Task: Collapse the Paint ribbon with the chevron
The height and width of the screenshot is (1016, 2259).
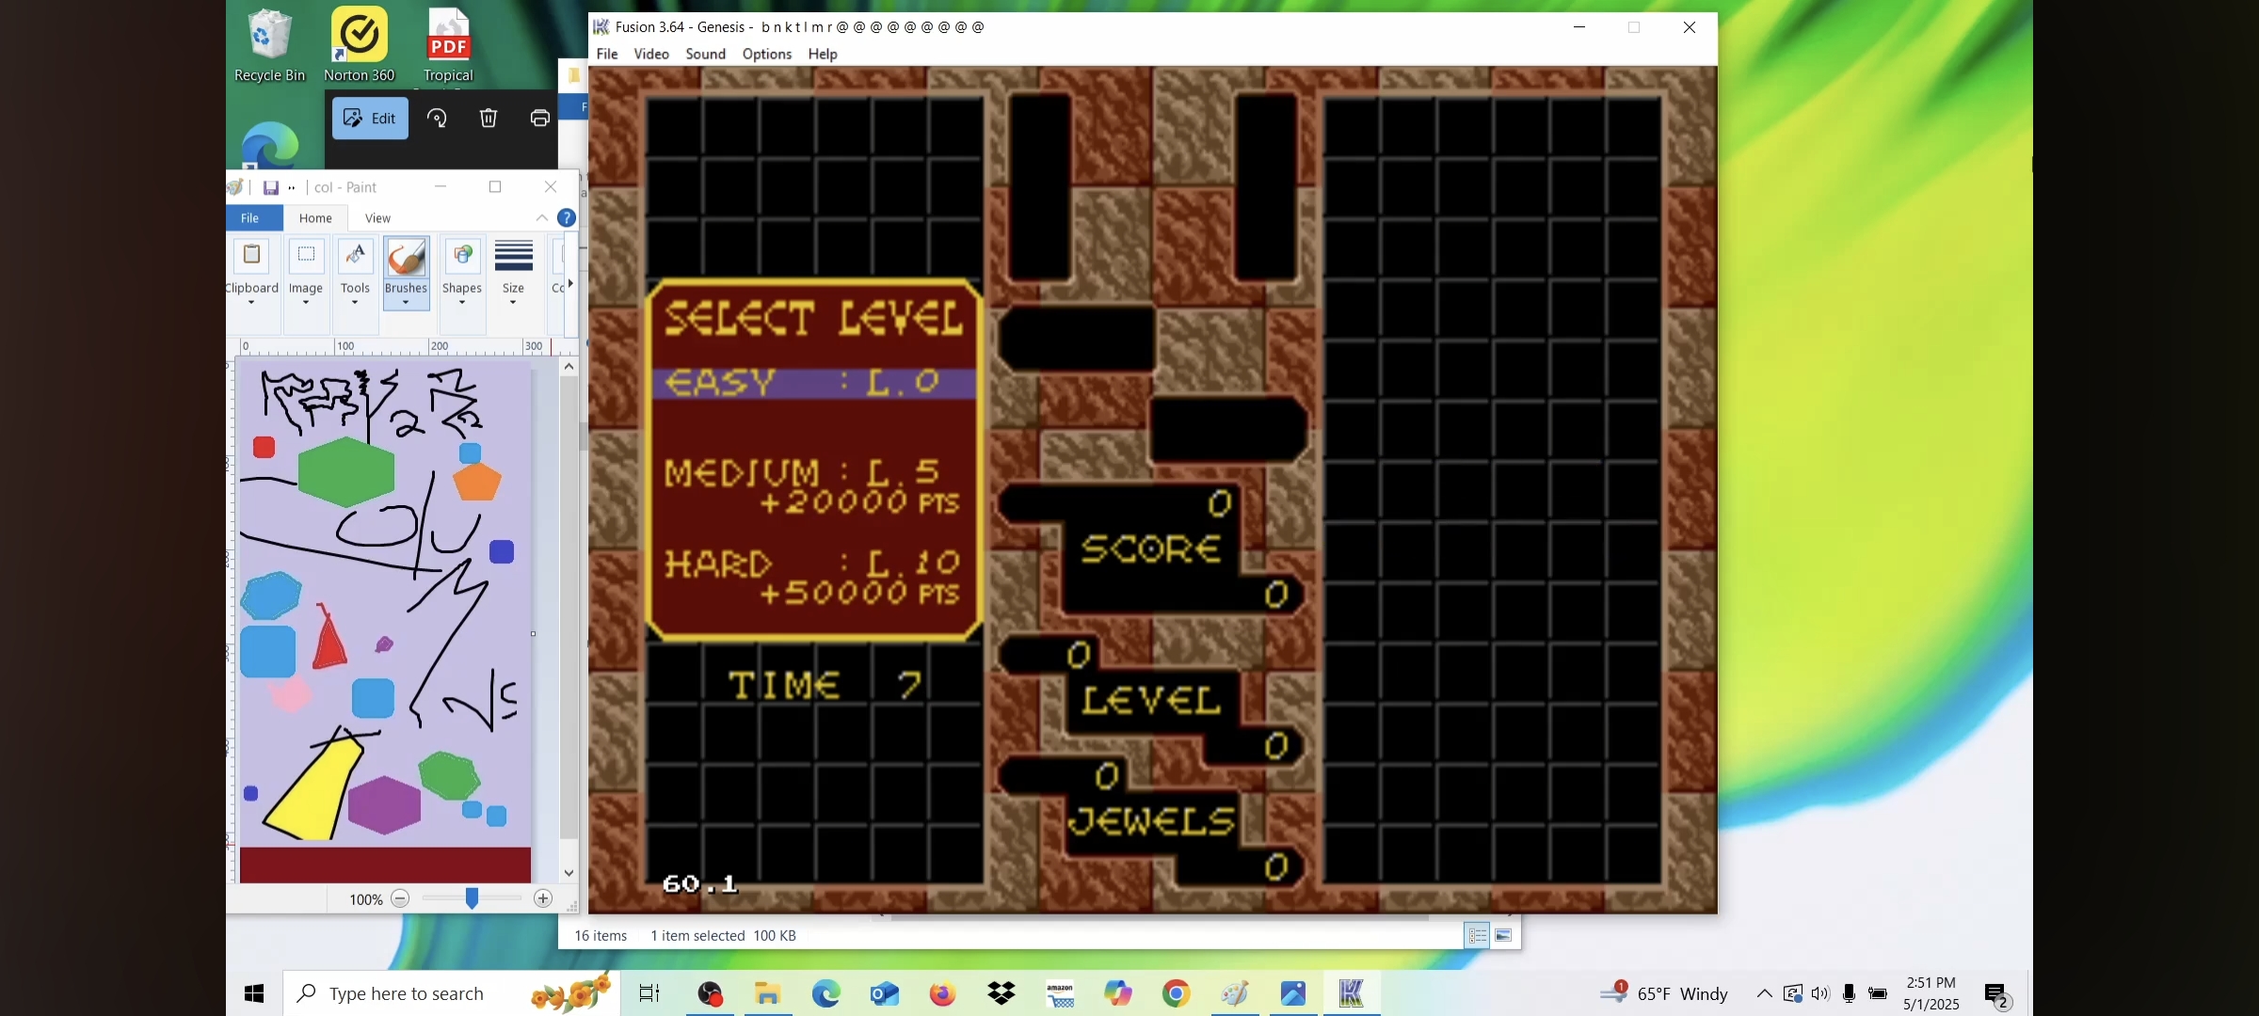Action: pos(542,217)
